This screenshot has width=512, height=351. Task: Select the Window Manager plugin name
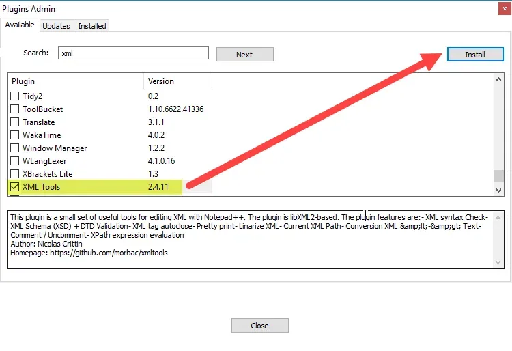point(55,148)
